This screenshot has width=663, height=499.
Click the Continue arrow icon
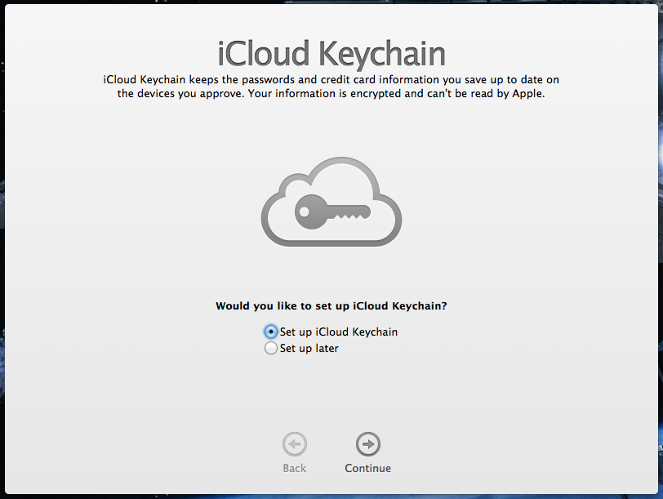pyautogui.click(x=368, y=444)
